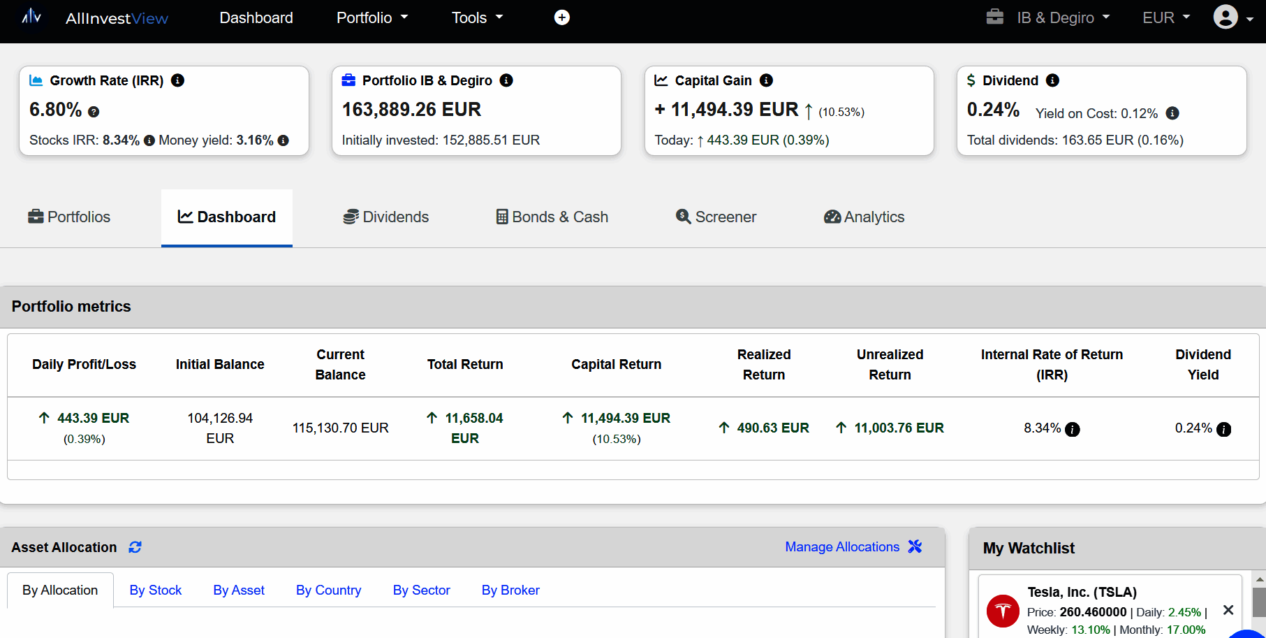
Task: Open the IB & Degiro portfolio selector
Action: [x=1048, y=17]
